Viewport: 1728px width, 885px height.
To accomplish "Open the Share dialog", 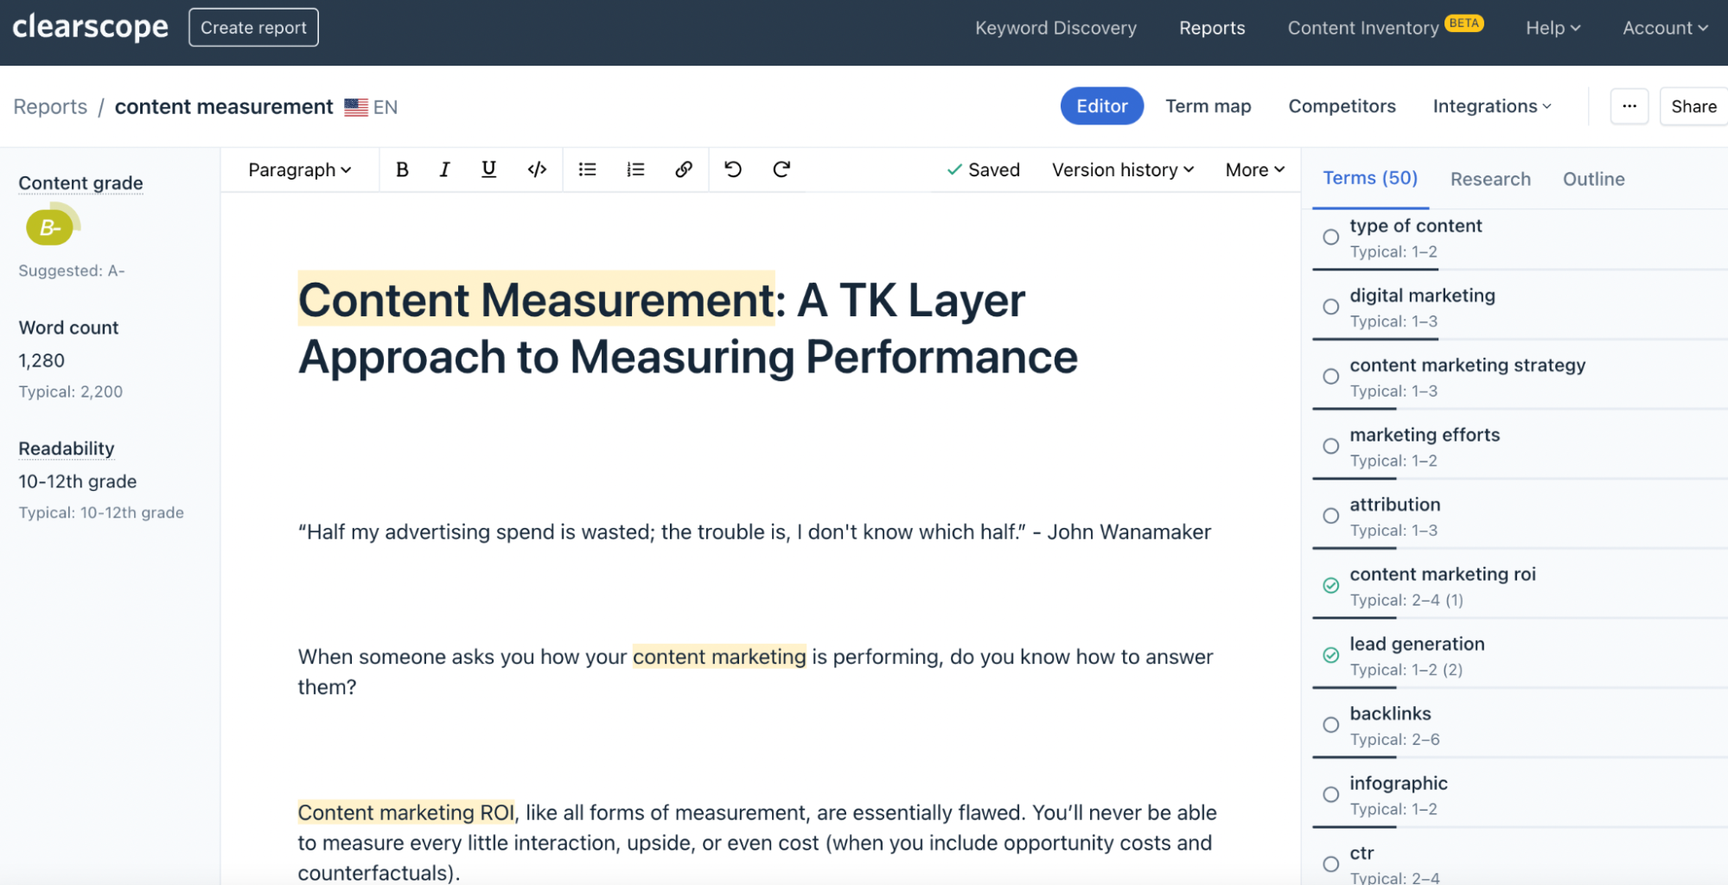I will click(x=1692, y=105).
